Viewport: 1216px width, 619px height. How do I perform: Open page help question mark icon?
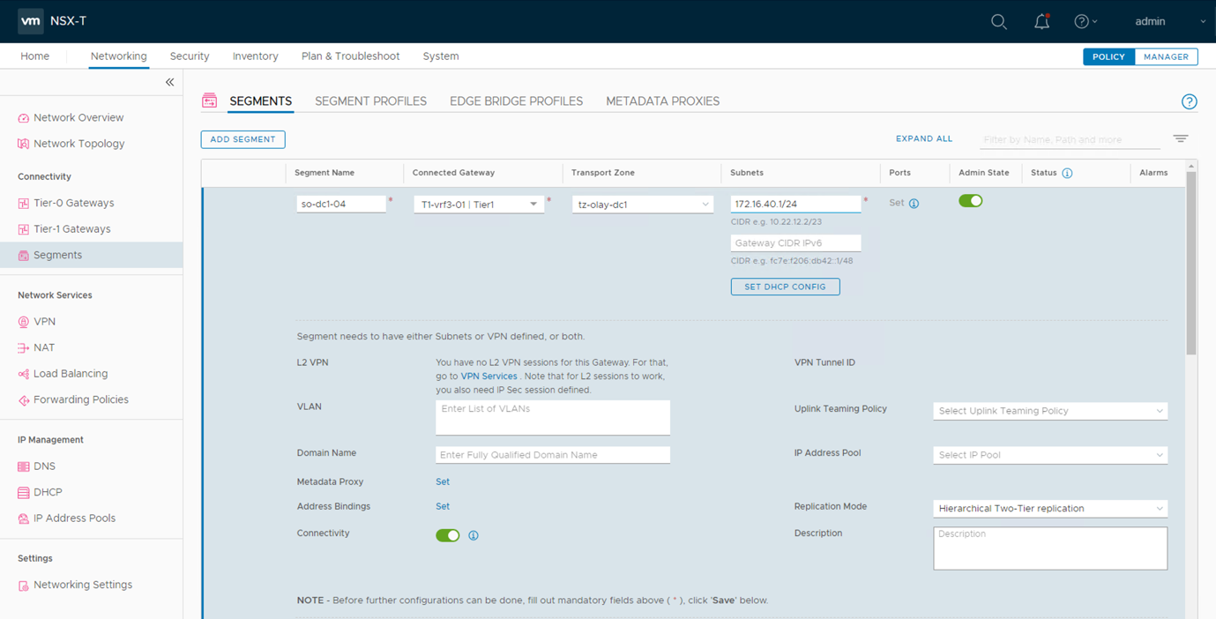1189,101
